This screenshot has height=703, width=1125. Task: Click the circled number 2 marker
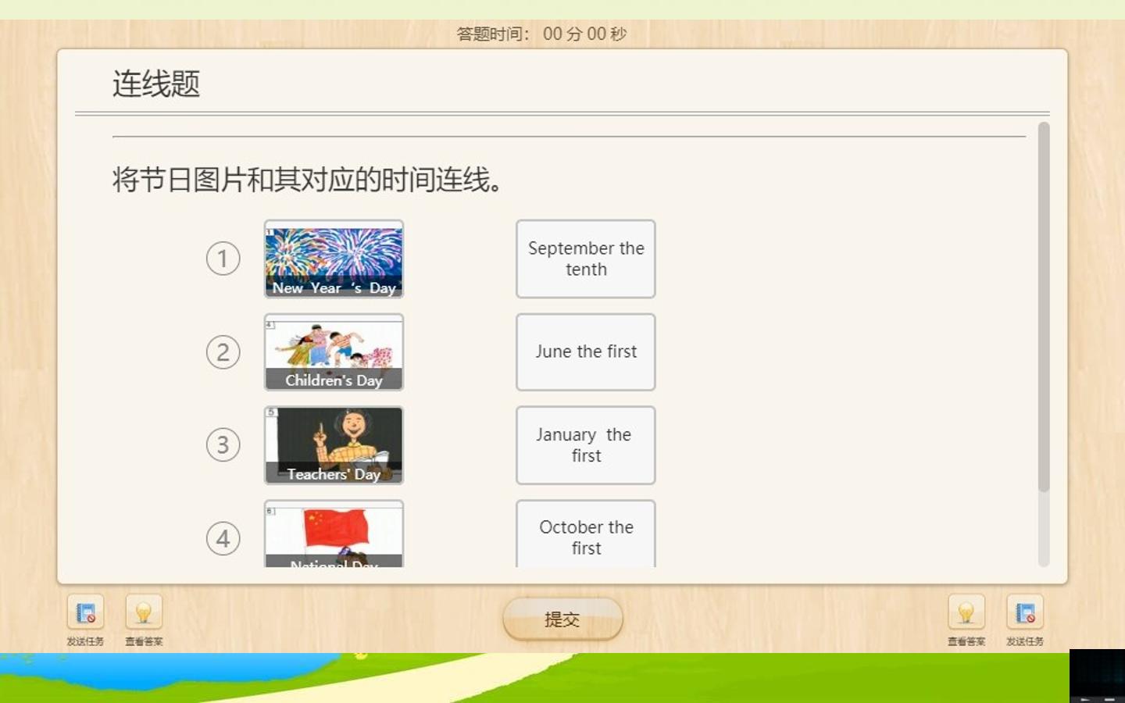coord(223,352)
